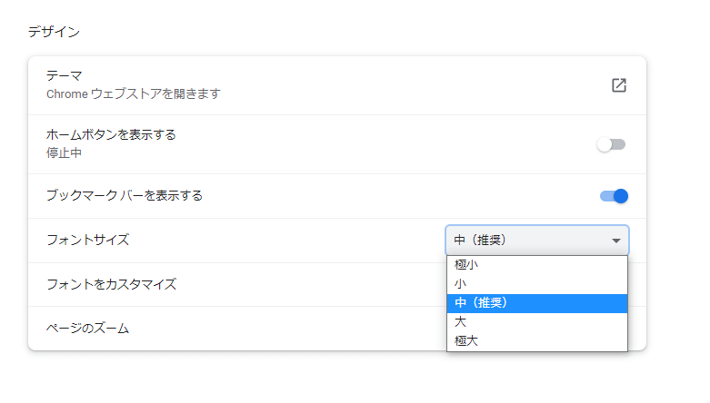The width and height of the screenshot is (710, 403).
Task: Turn off ブックマーク バーを表示する switch
Action: click(x=614, y=196)
